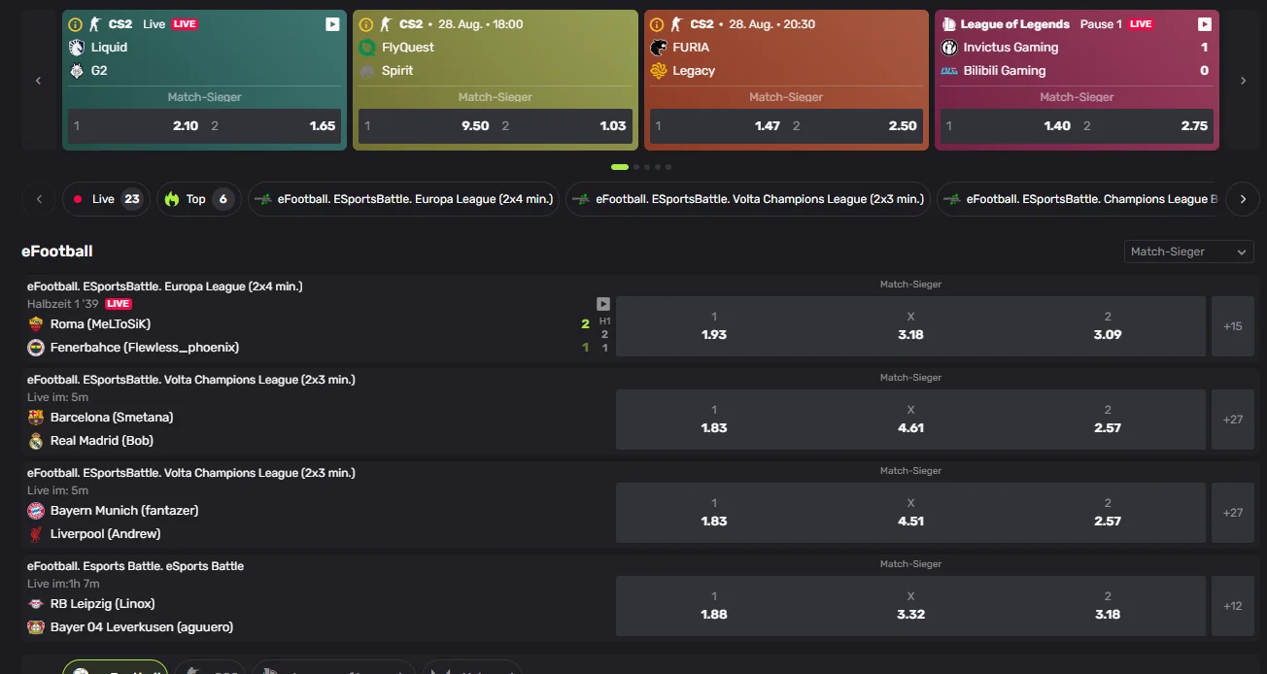The width and height of the screenshot is (1267, 674).
Task: Expand the +27 markets for Barcelona match
Action: point(1233,420)
